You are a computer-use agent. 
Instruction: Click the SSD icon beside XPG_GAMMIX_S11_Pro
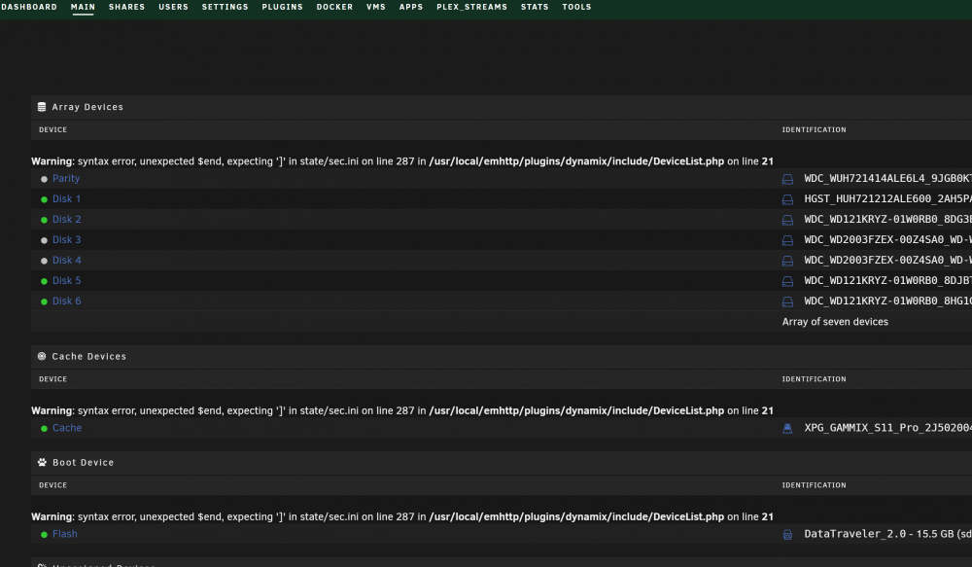[x=787, y=429]
